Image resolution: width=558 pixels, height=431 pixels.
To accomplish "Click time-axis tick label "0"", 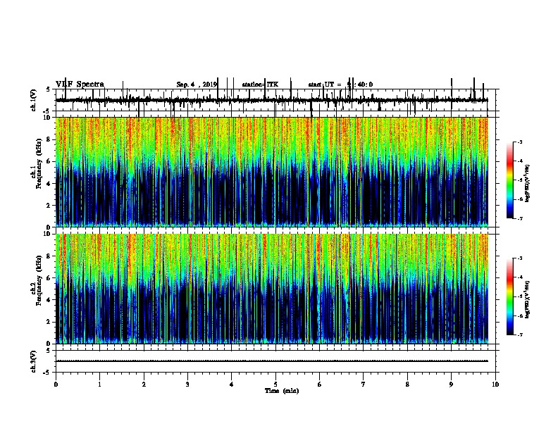I will pos(56,385).
